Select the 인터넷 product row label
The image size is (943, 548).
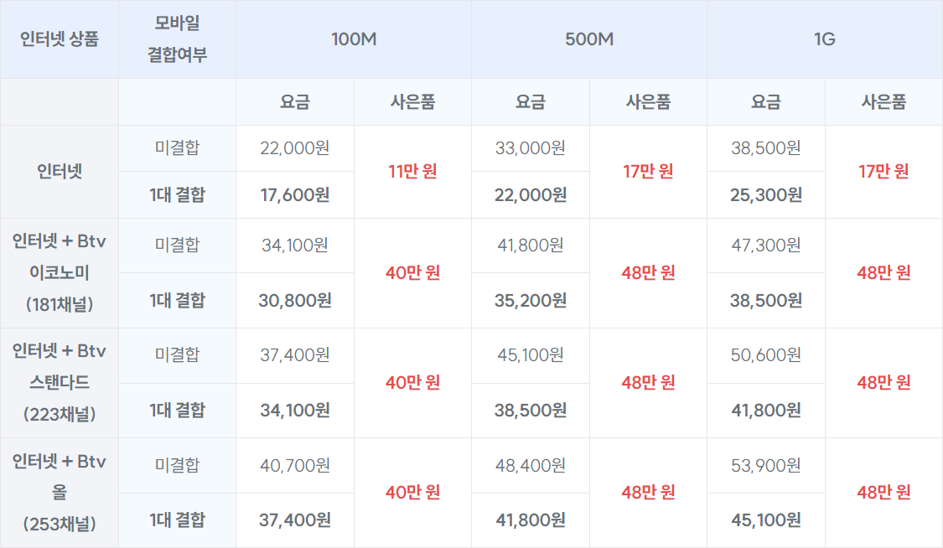pyautogui.click(x=60, y=172)
